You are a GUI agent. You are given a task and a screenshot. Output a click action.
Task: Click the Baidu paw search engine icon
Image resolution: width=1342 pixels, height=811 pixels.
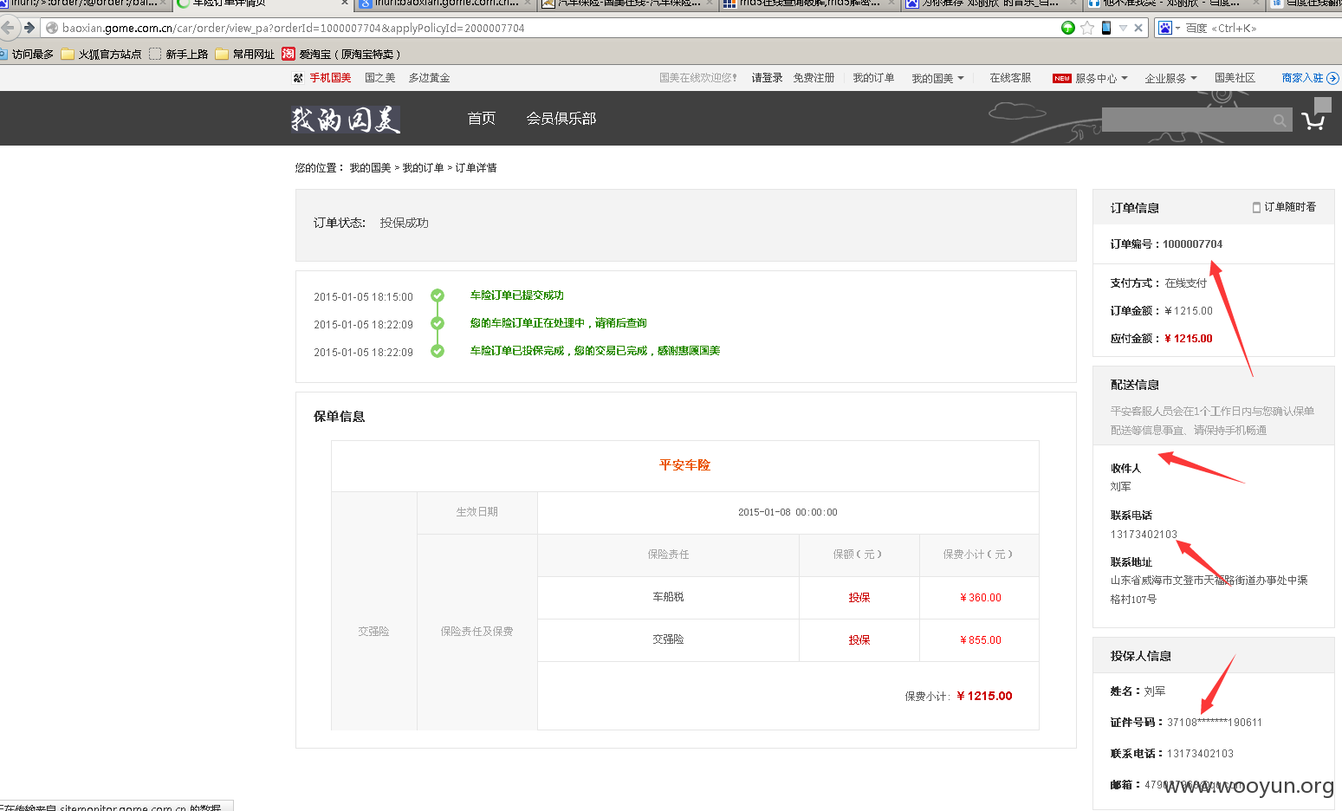tap(1165, 28)
